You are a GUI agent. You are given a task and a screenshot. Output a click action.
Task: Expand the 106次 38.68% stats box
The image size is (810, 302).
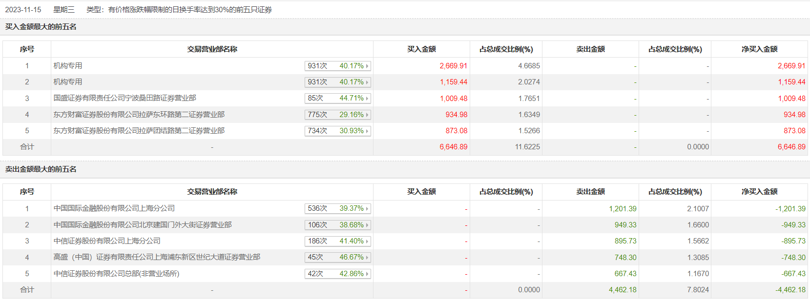coord(337,225)
